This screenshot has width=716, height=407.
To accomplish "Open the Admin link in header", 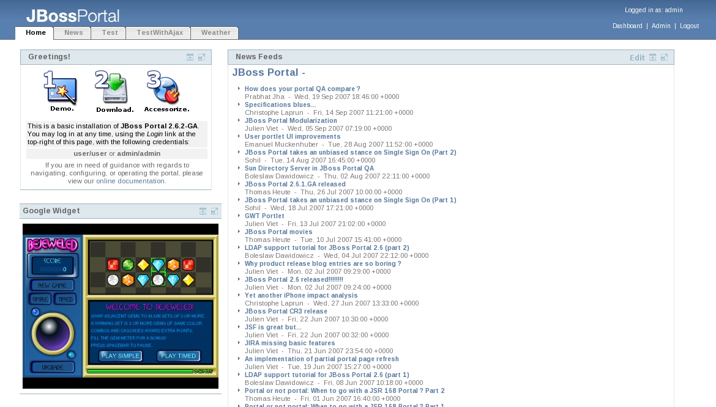I will pyautogui.click(x=661, y=26).
